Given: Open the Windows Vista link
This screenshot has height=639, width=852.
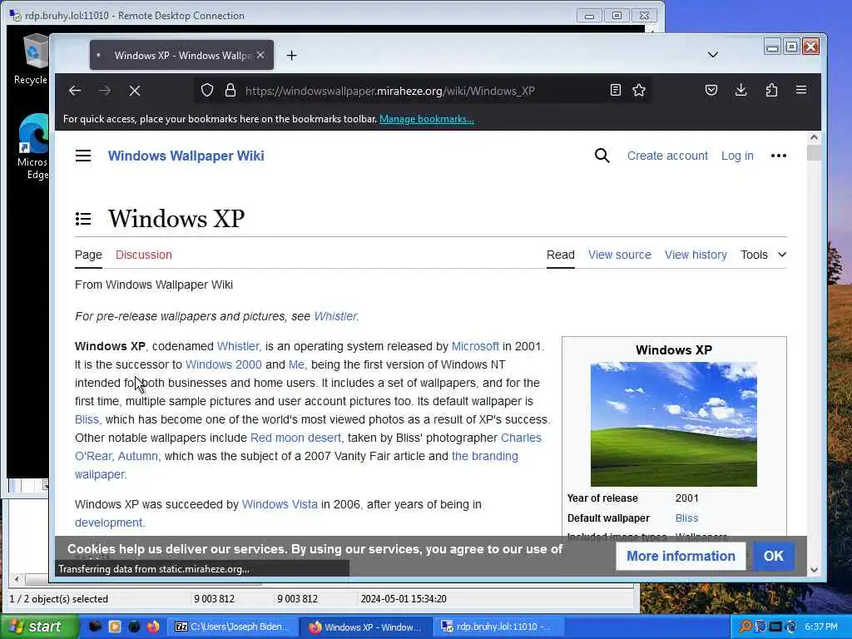Looking at the screenshot, I should point(280,504).
